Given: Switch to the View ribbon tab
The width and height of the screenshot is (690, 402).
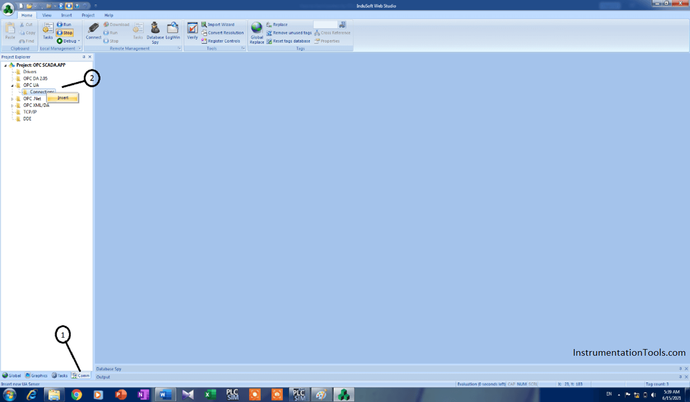Looking at the screenshot, I should pyautogui.click(x=47, y=15).
